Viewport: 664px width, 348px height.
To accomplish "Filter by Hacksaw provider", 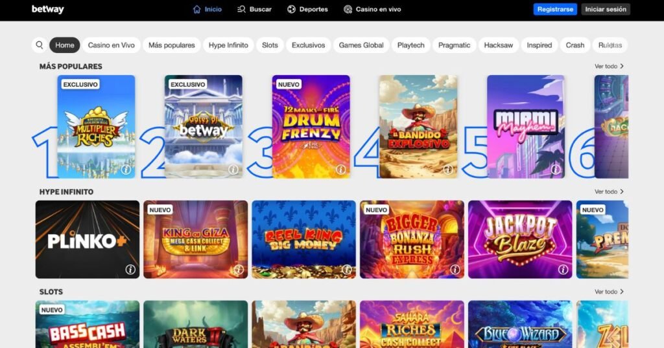I will point(499,45).
